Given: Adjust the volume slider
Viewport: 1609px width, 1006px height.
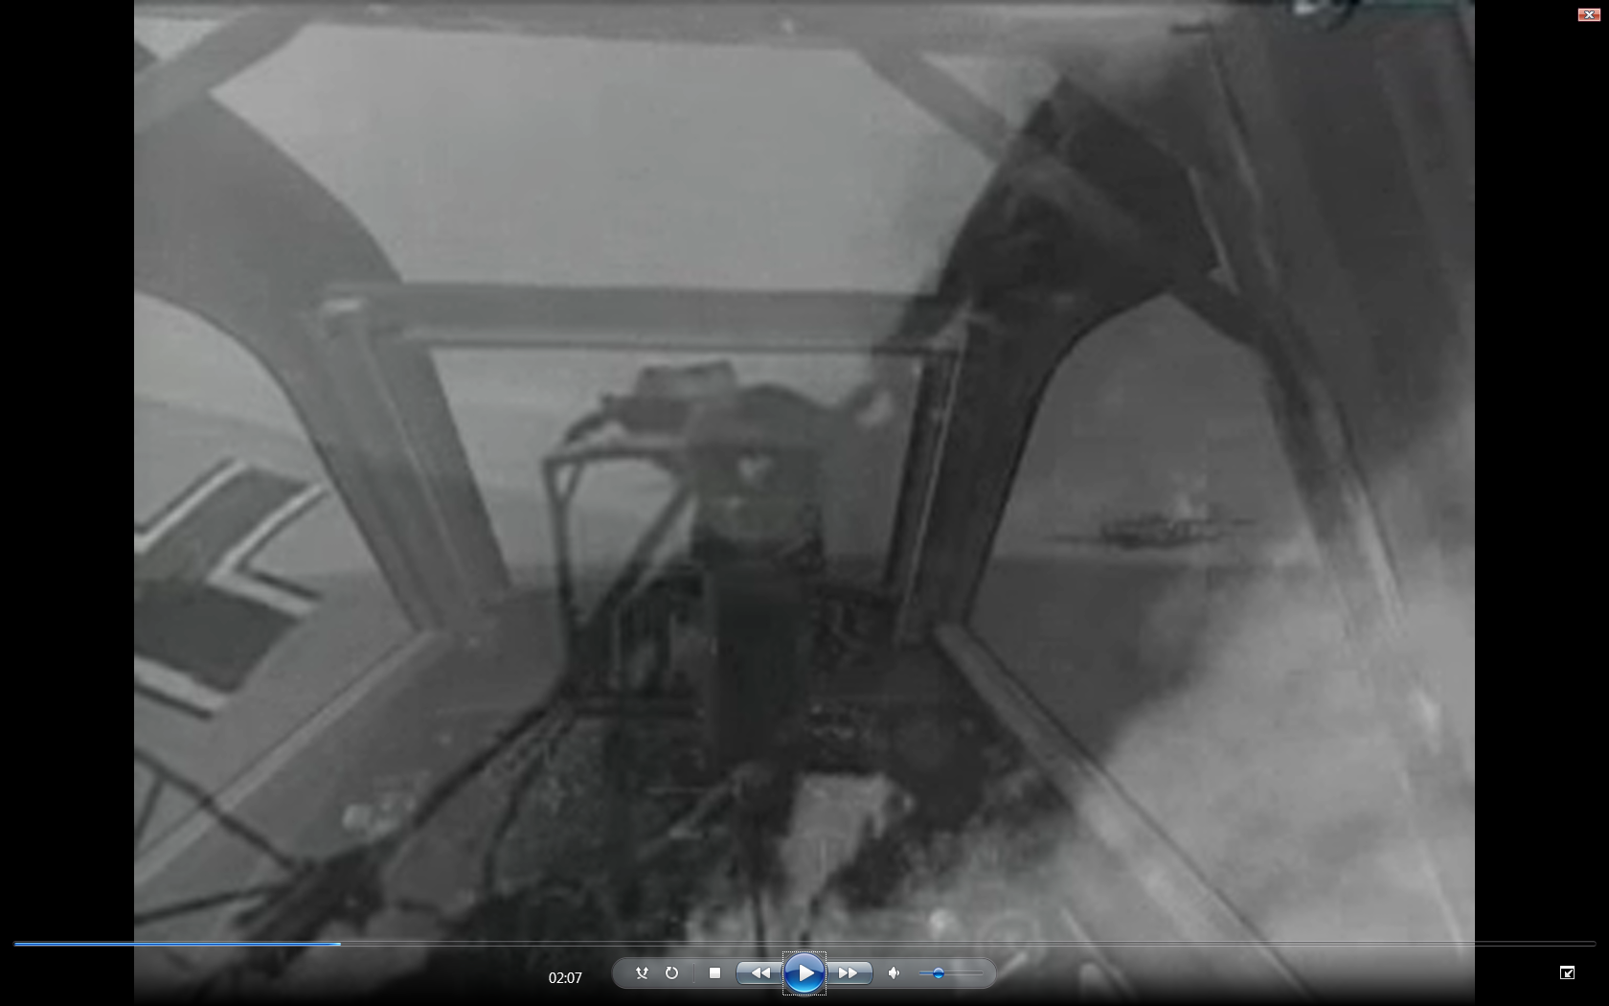Looking at the screenshot, I should [x=950, y=973].
